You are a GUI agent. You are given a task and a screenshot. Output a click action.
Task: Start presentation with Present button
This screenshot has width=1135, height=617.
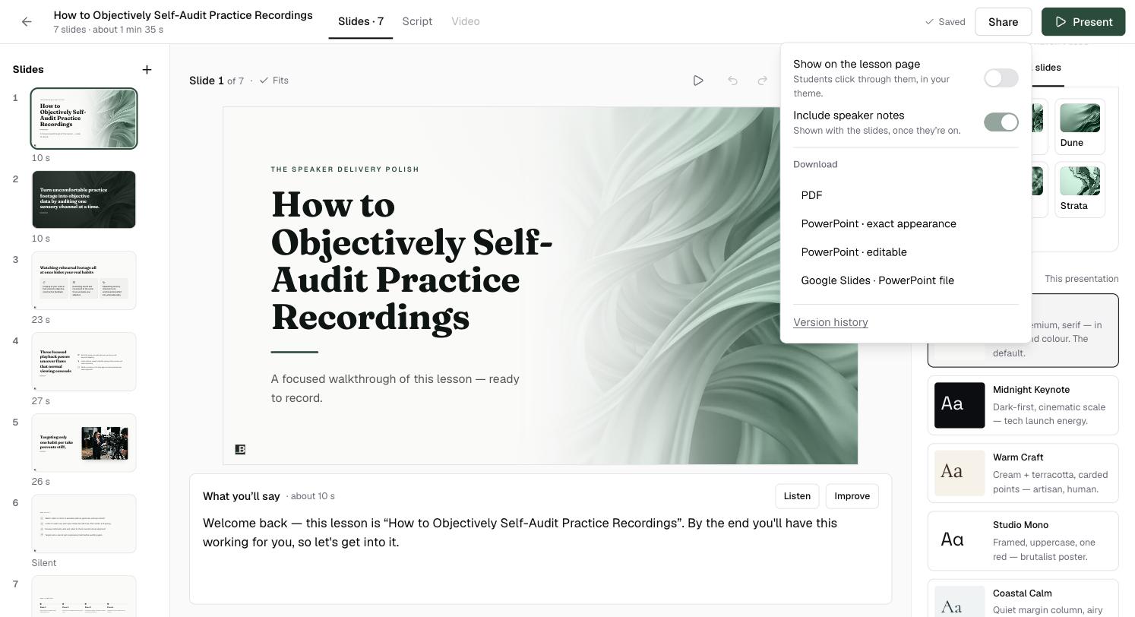coord(1083,22)
